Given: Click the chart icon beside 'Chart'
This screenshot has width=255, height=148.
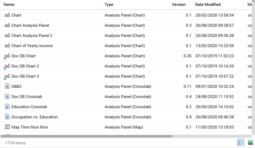Looking at the screenshot, I should 7,15.
